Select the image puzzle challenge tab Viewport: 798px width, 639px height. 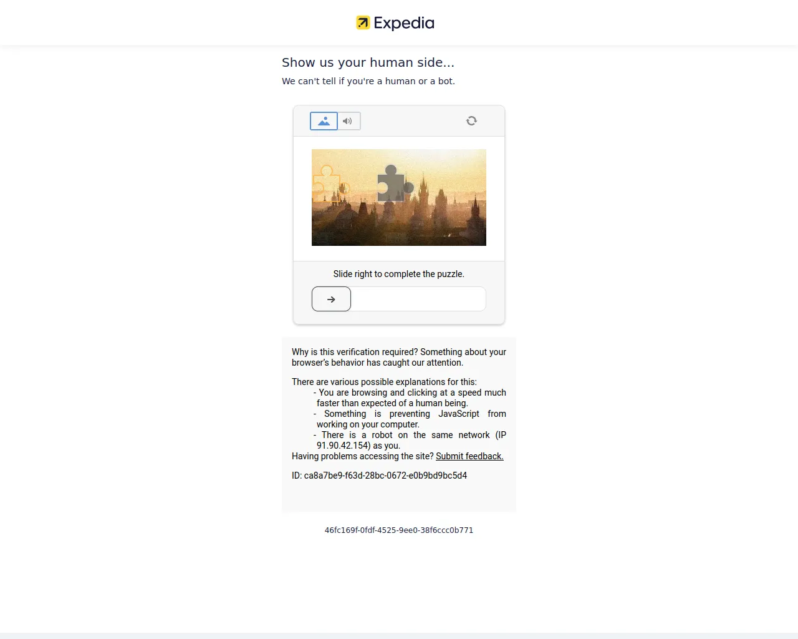pyautogui.click(x=324, y=121)
